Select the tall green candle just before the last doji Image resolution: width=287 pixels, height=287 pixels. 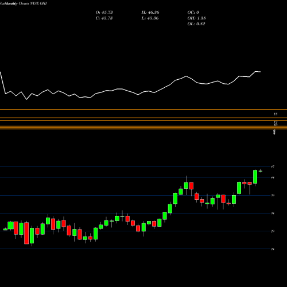[x=255, y=177]
